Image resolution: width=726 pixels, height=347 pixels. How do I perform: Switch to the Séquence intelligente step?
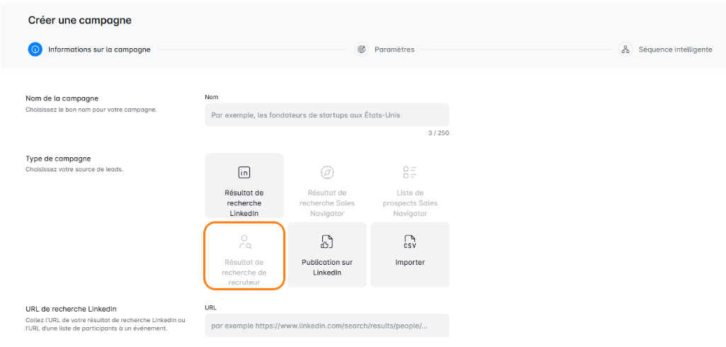(675, 50)
